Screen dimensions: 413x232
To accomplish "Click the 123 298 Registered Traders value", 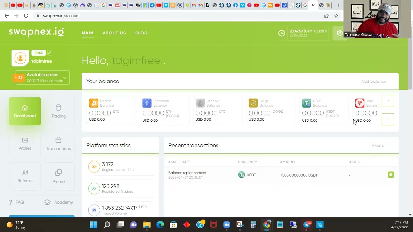I will pos(111,186).
